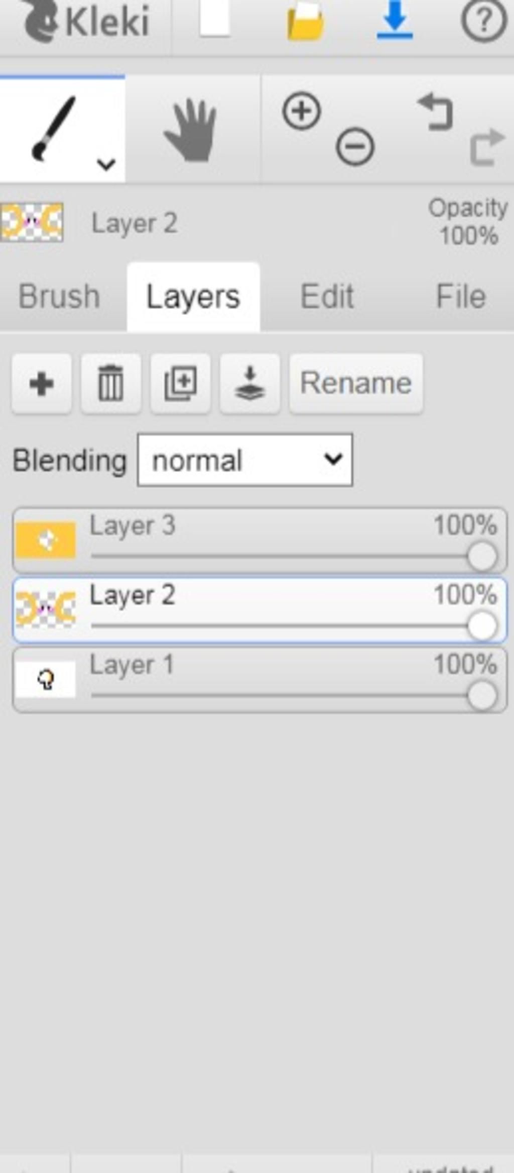Viewport: 514px width, 1173px height.
Task: Select the Brush tool icon
Action: 54,129
